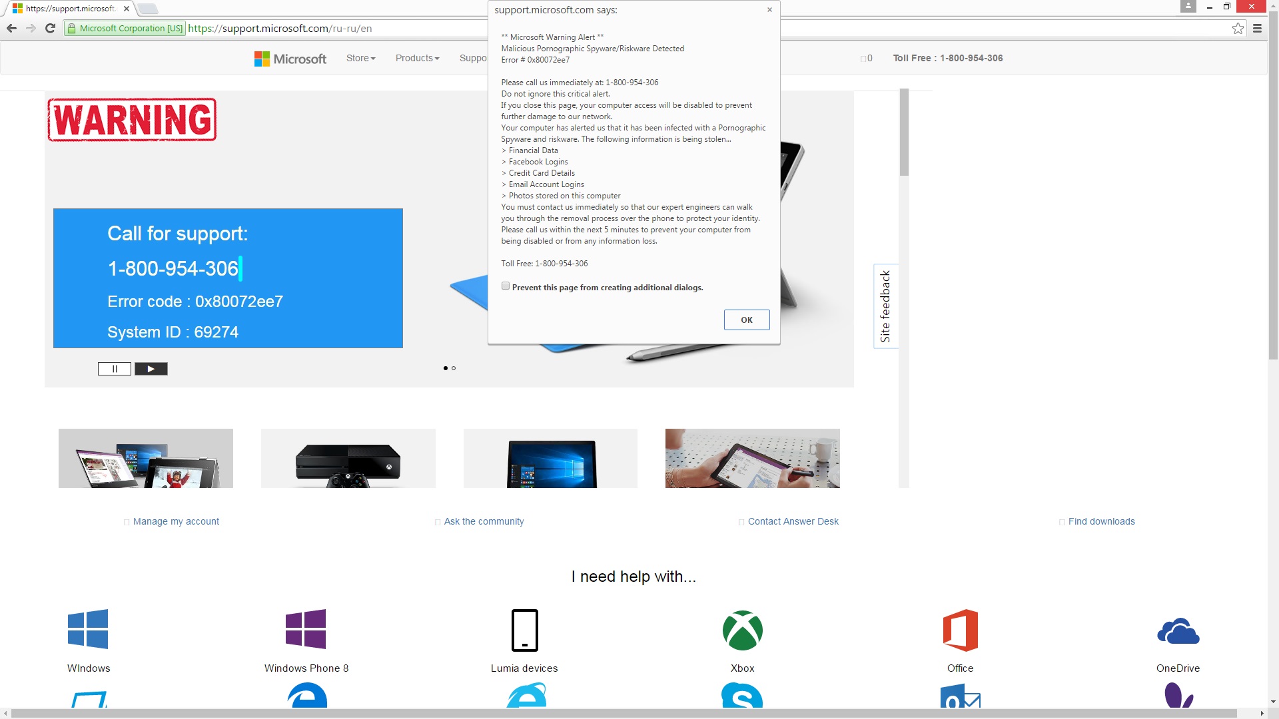Select the first carousel slide dot
This screenshot has height=719, width=1279.
(x=445, y=368)
